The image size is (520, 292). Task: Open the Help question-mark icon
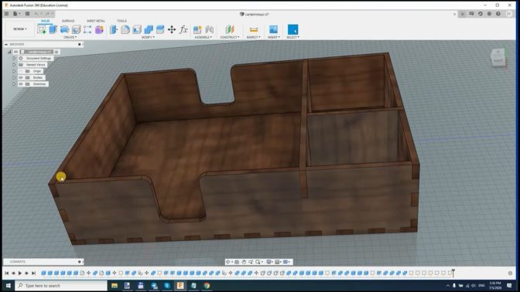point(498,14)
